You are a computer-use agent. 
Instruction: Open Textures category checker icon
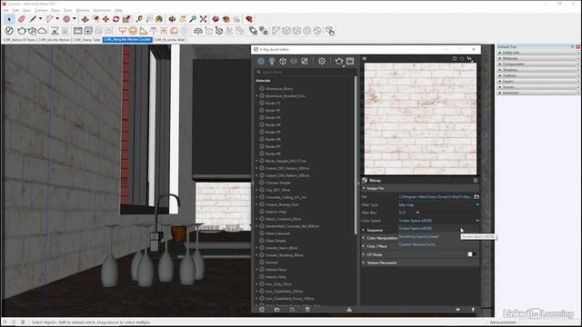click(305, 61)
